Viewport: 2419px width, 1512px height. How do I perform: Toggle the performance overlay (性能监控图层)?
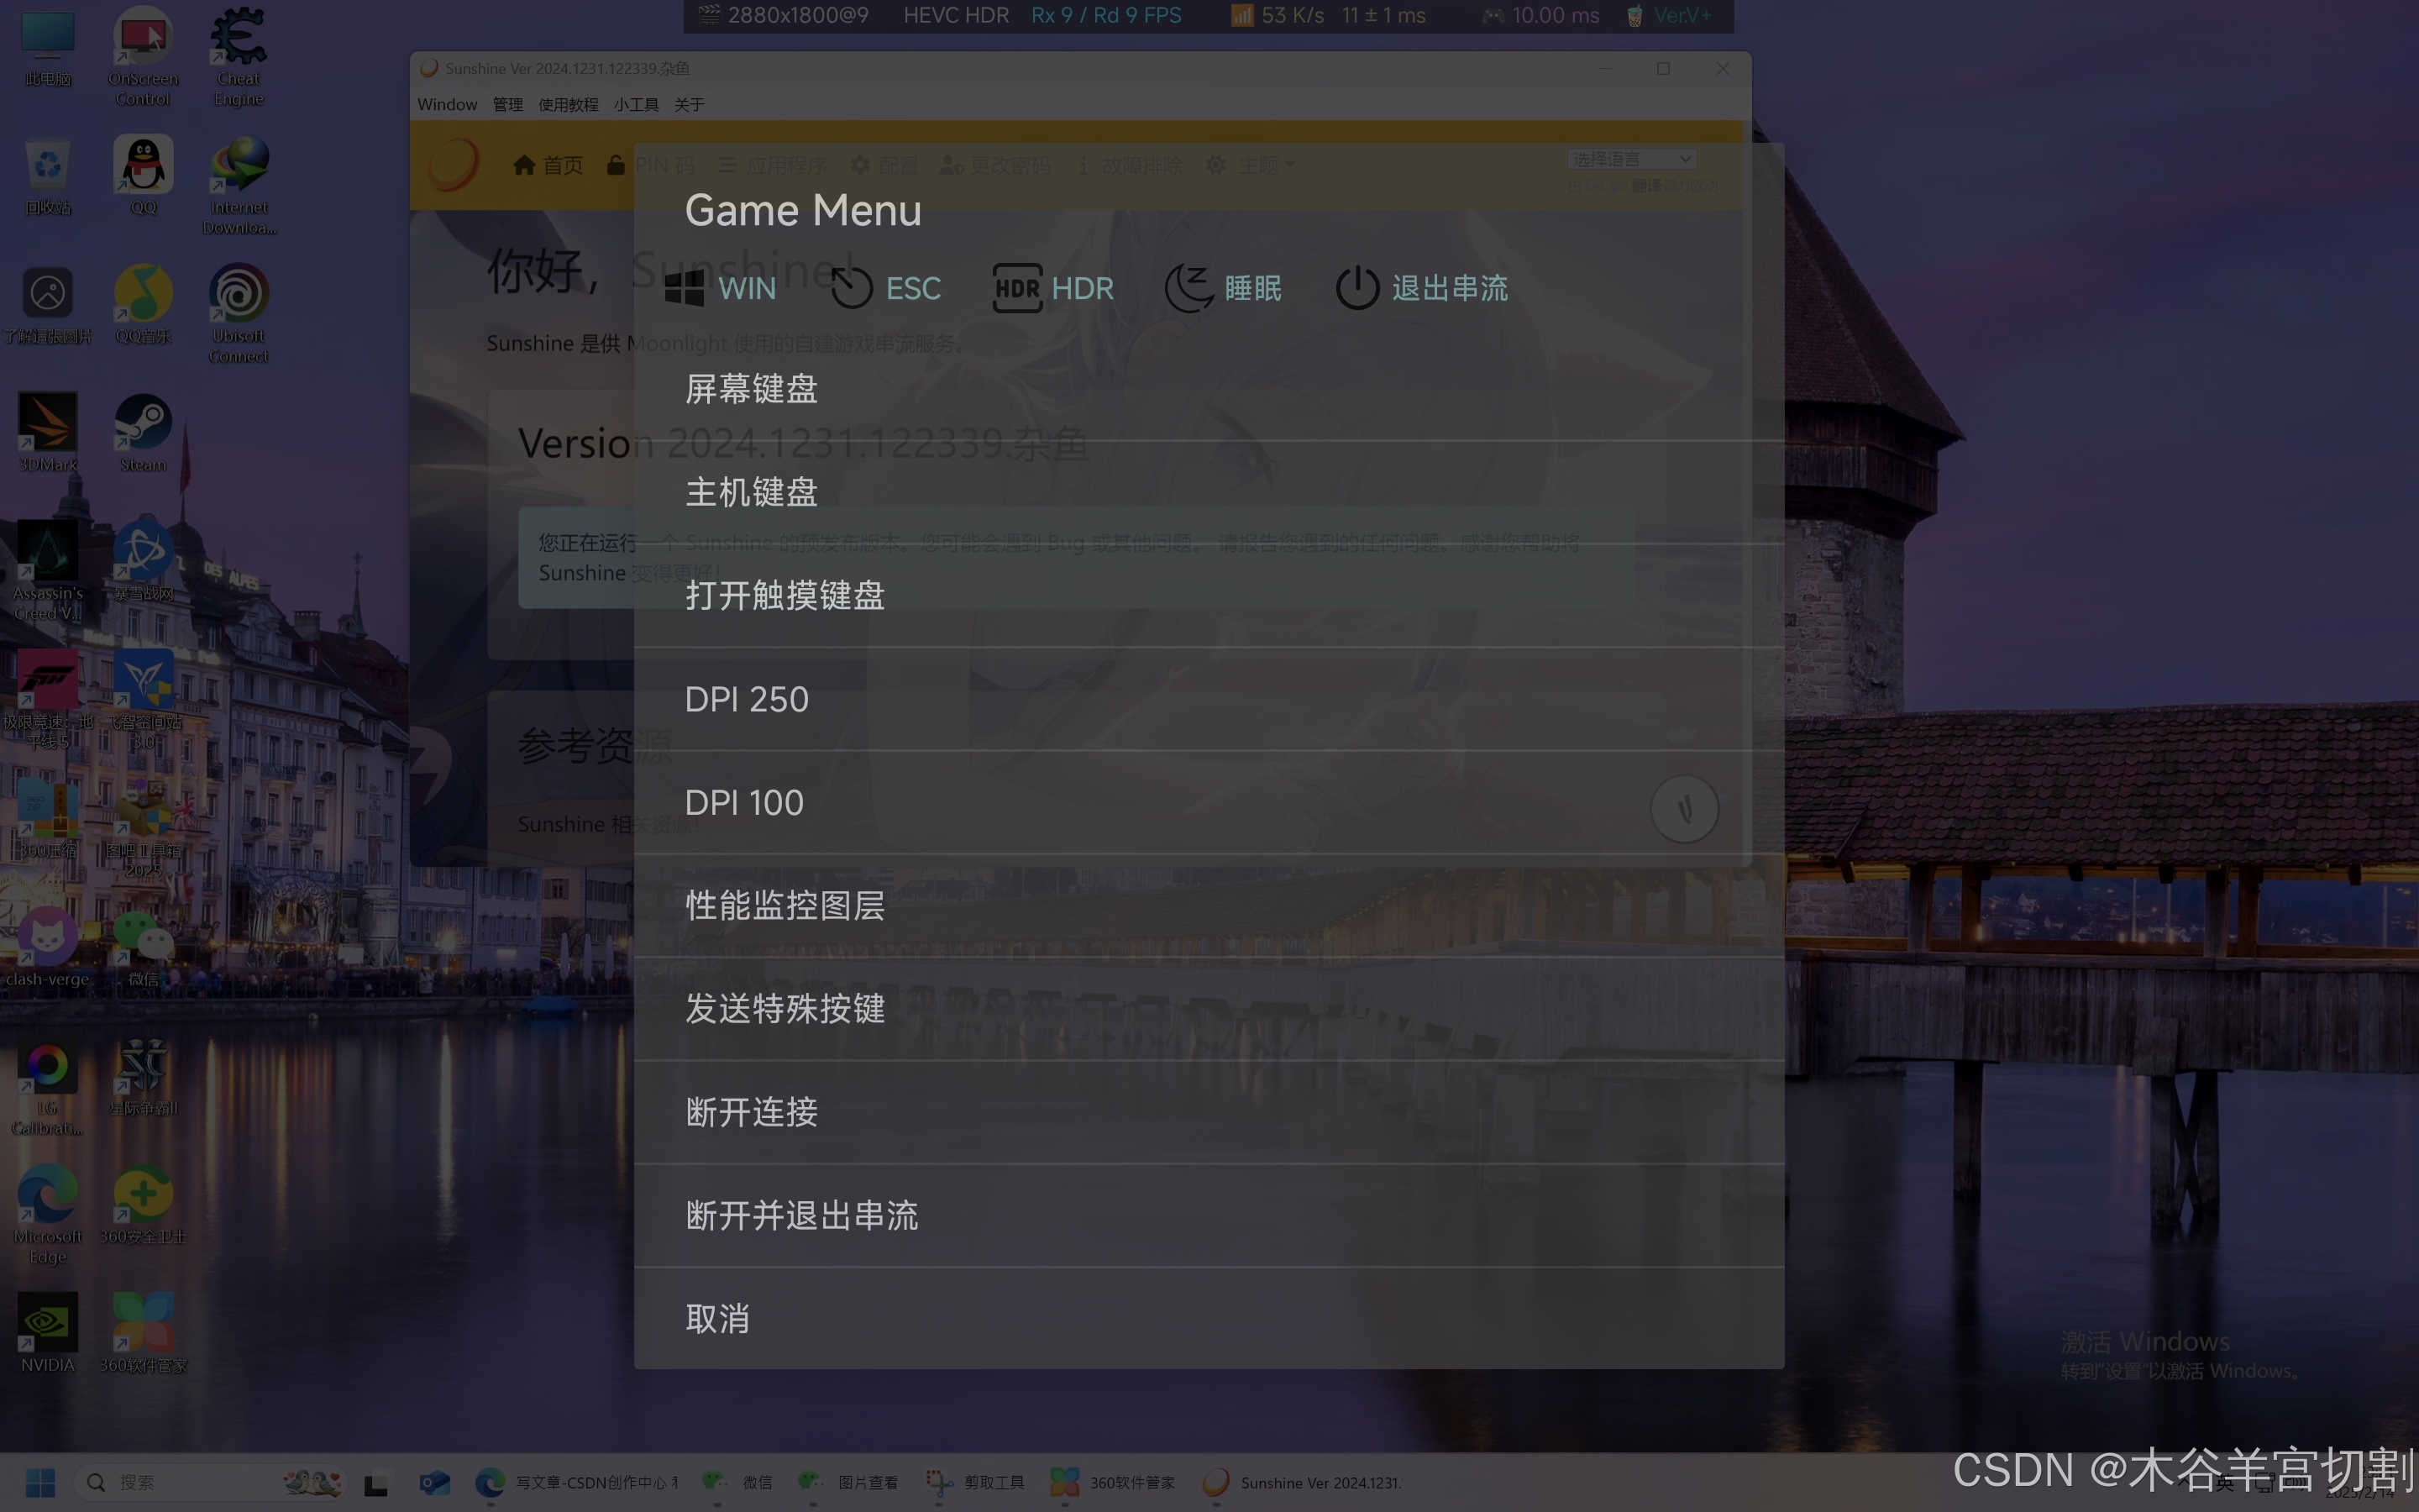(x=784, y=905)
